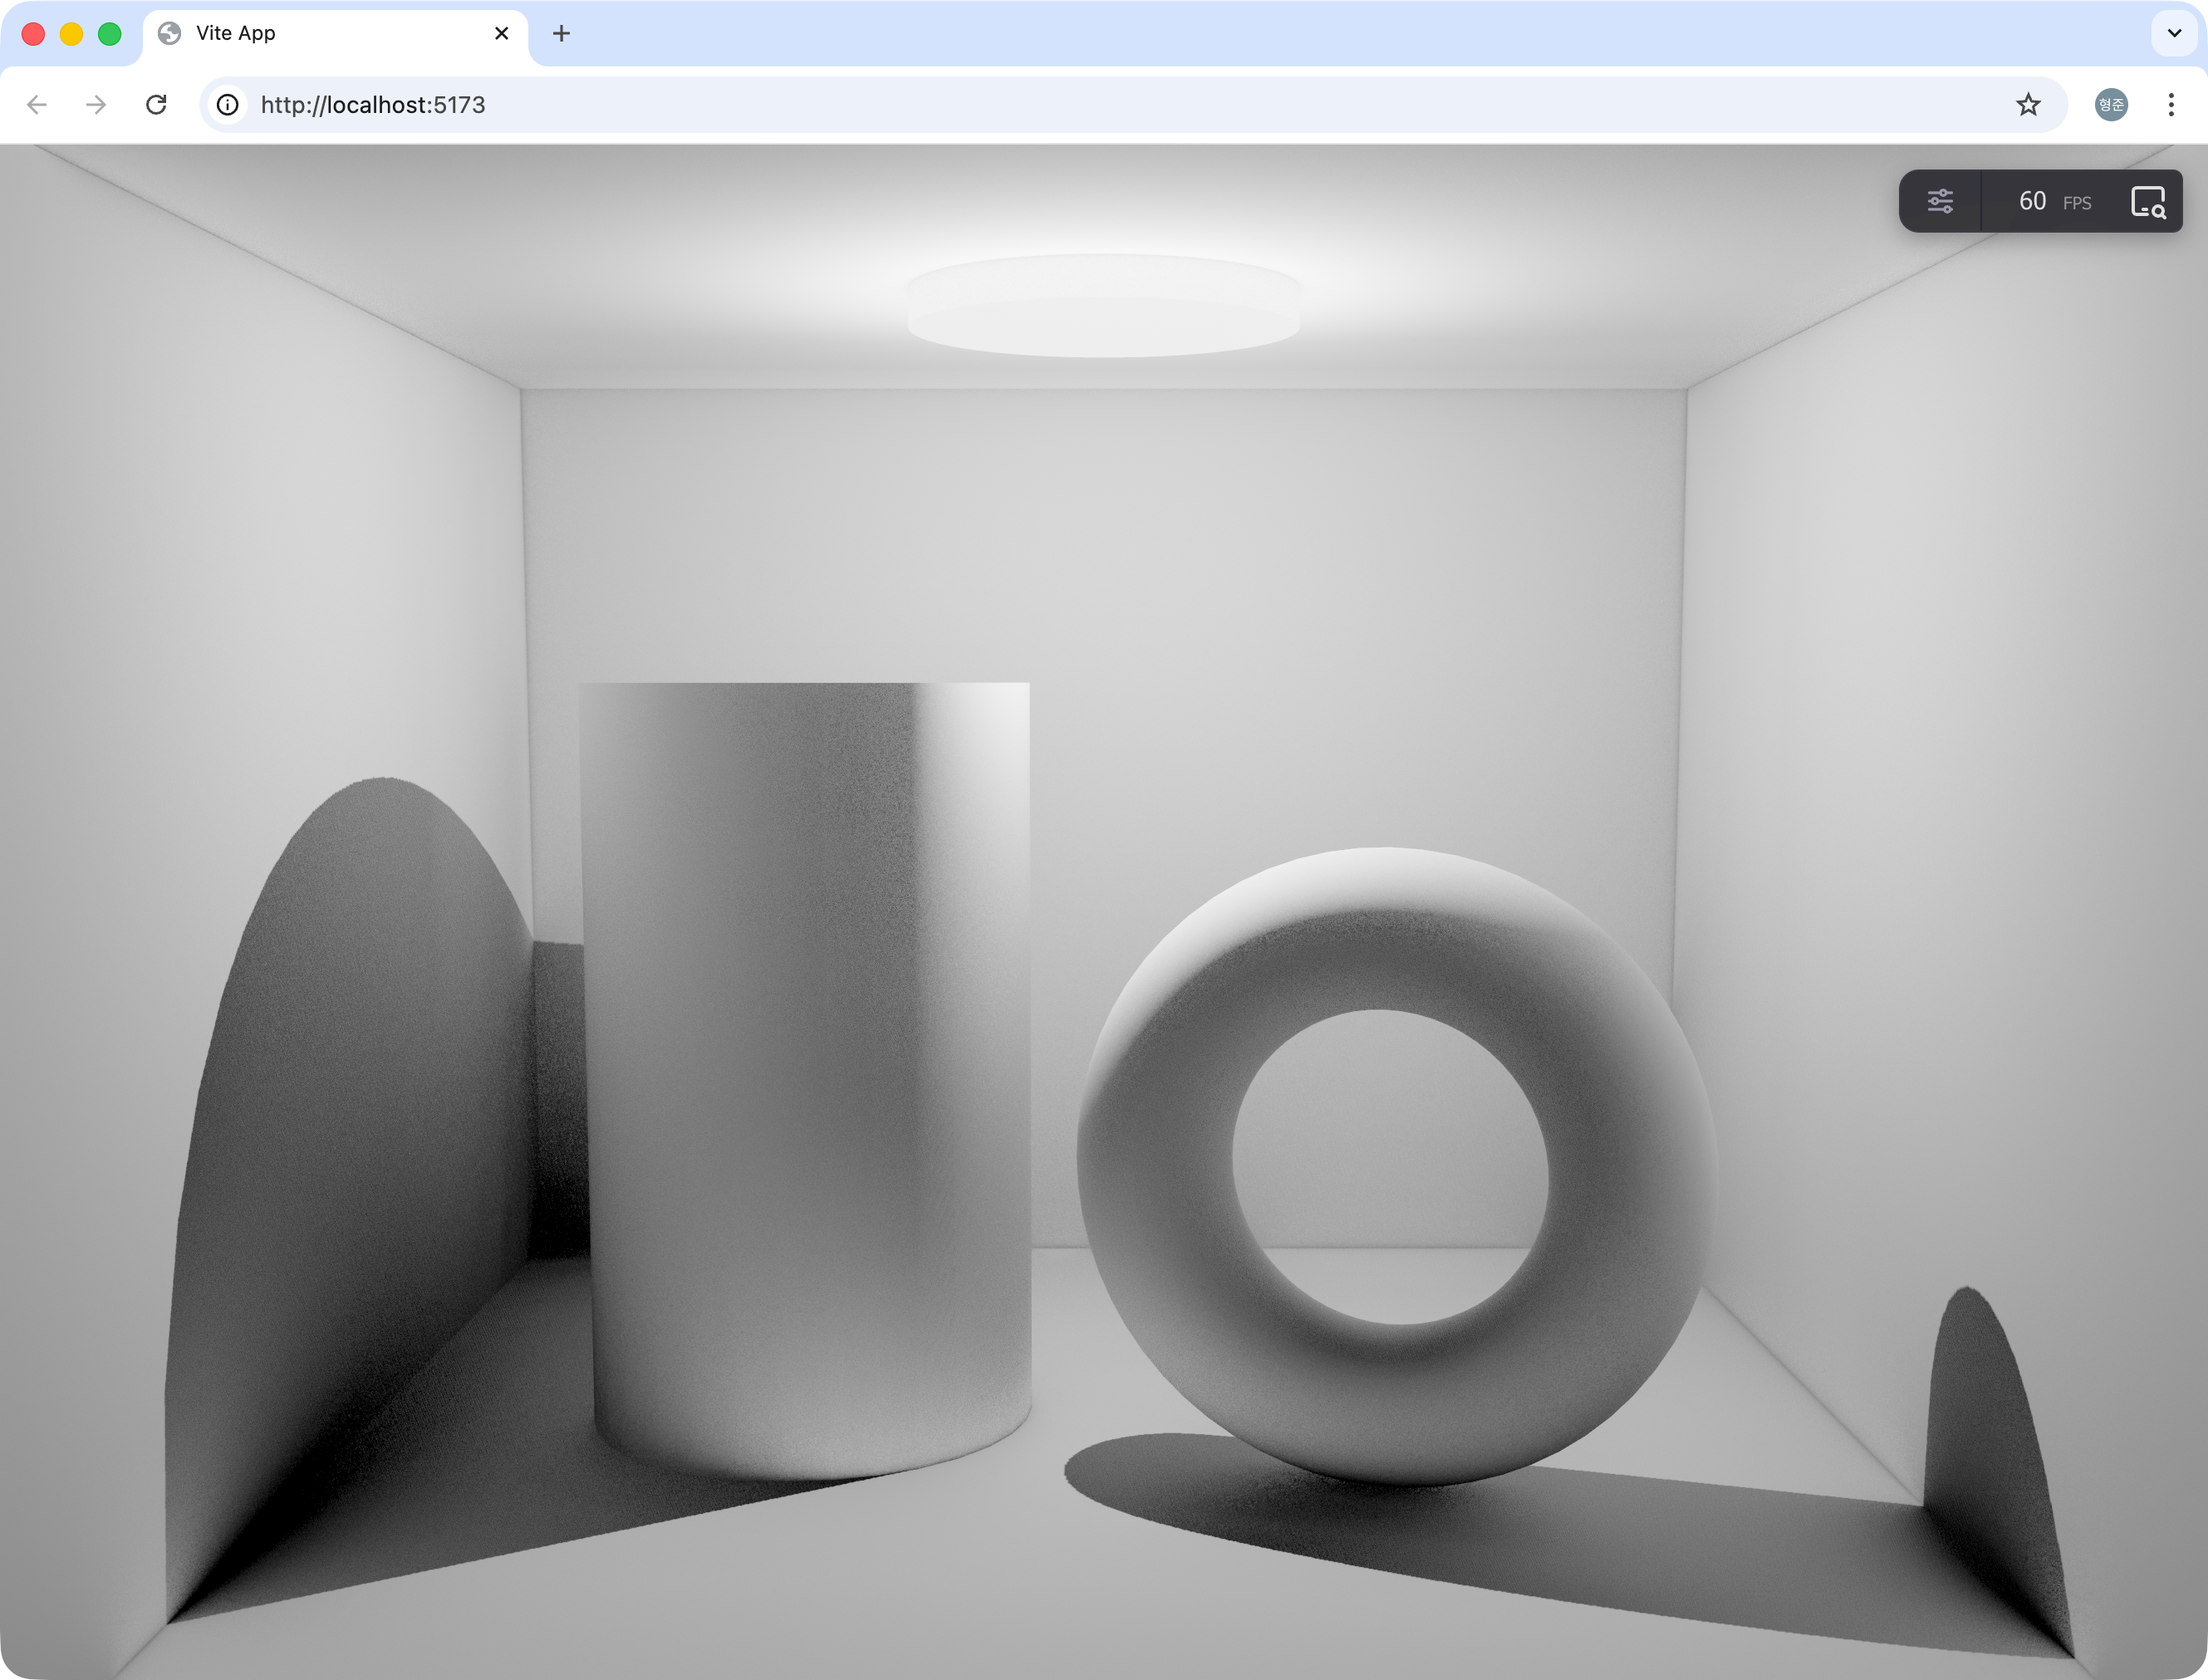View site information for localhost

coord(228,105)
